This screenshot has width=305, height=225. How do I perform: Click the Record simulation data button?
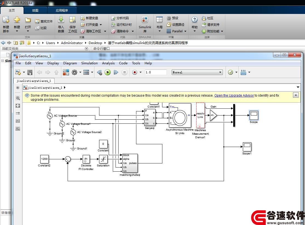point(135,72)
